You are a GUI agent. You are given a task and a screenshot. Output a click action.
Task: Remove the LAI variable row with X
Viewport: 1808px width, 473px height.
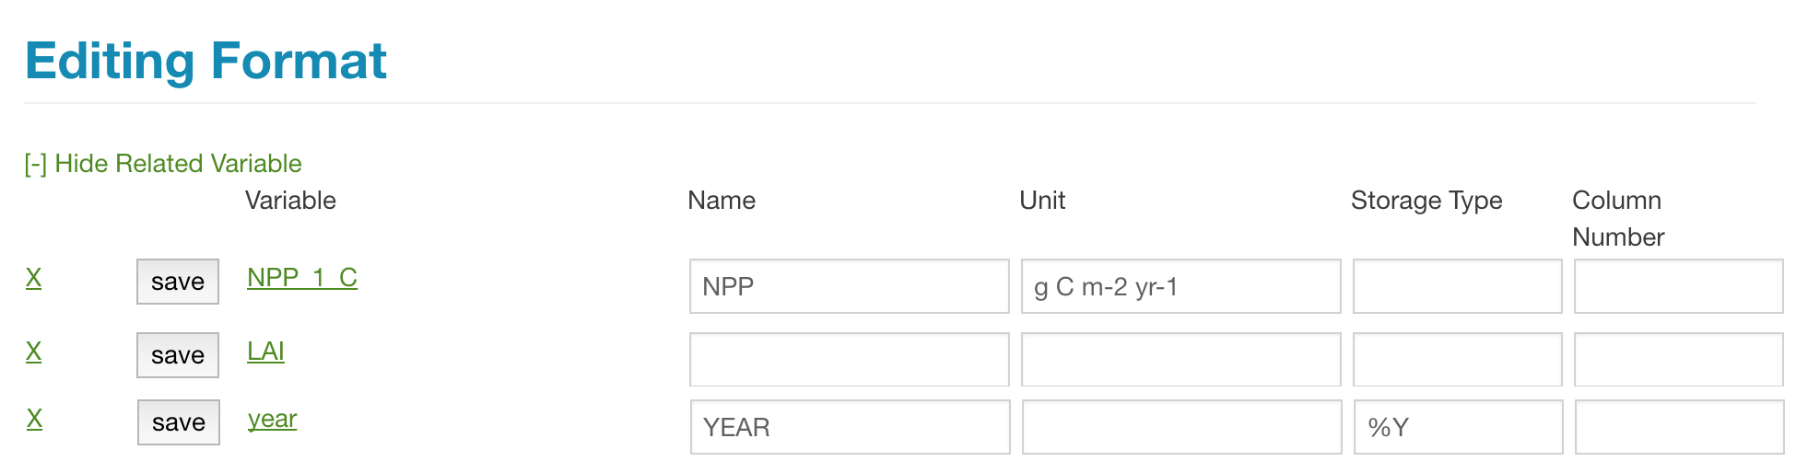[33, 352]
